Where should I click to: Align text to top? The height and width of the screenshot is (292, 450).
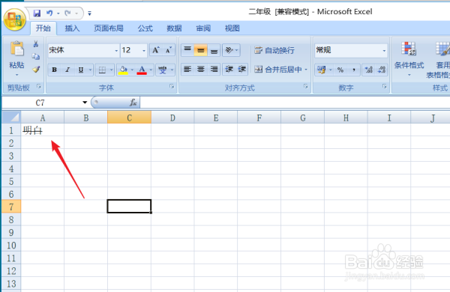(187, 50)
